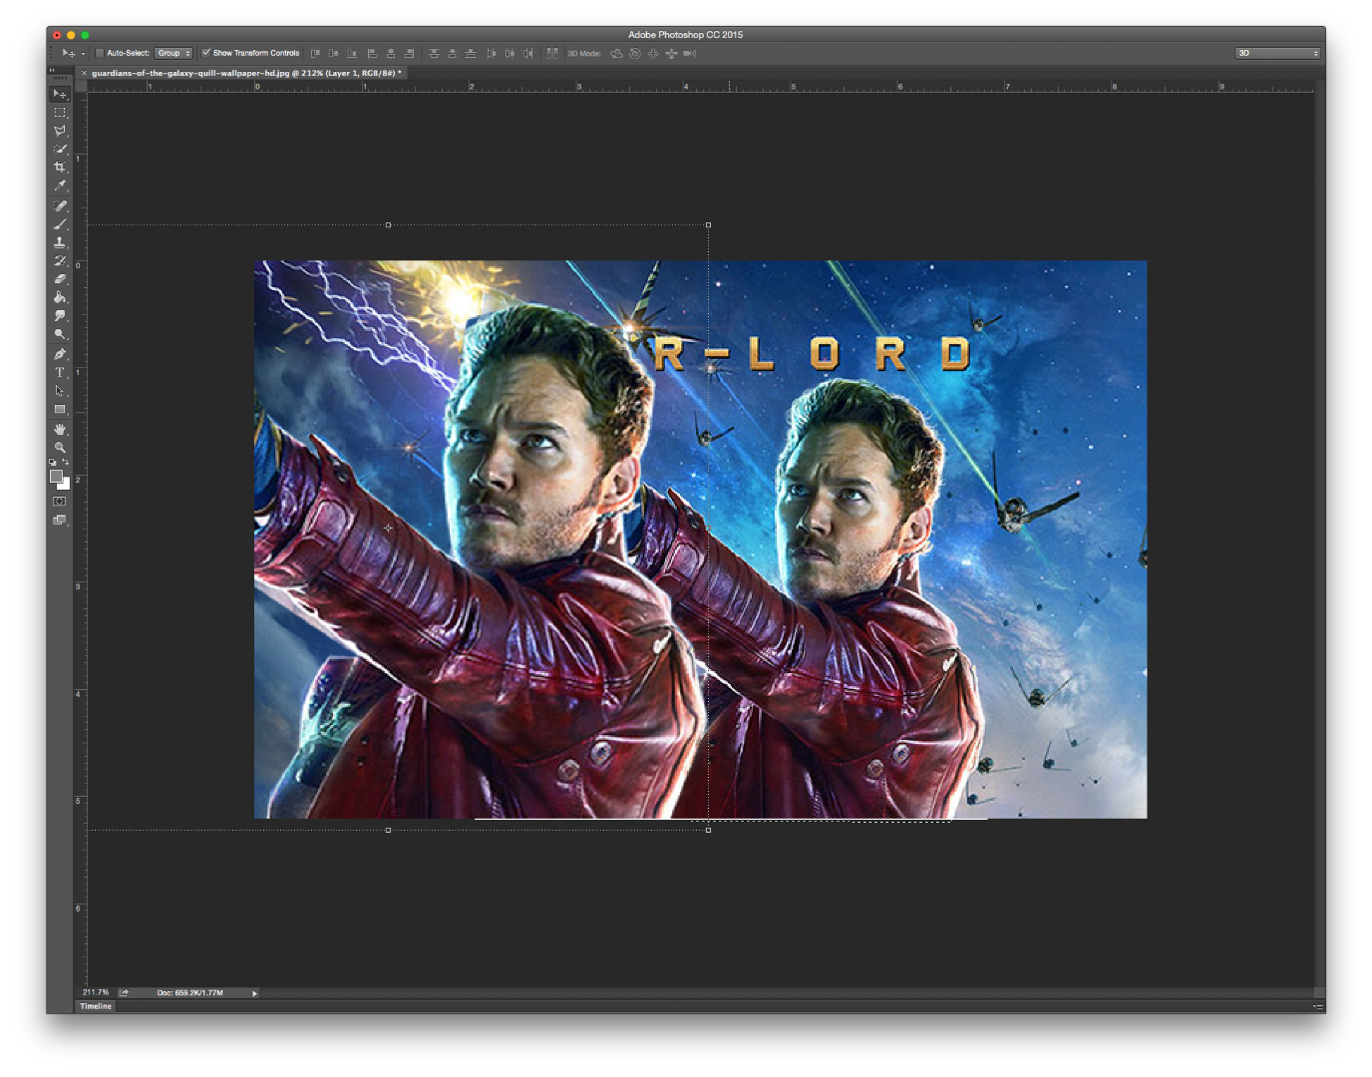Enable Auto-Select in the options bar
The height and width of the screenshot is (1077, 1372).
[x=99, y=53]
